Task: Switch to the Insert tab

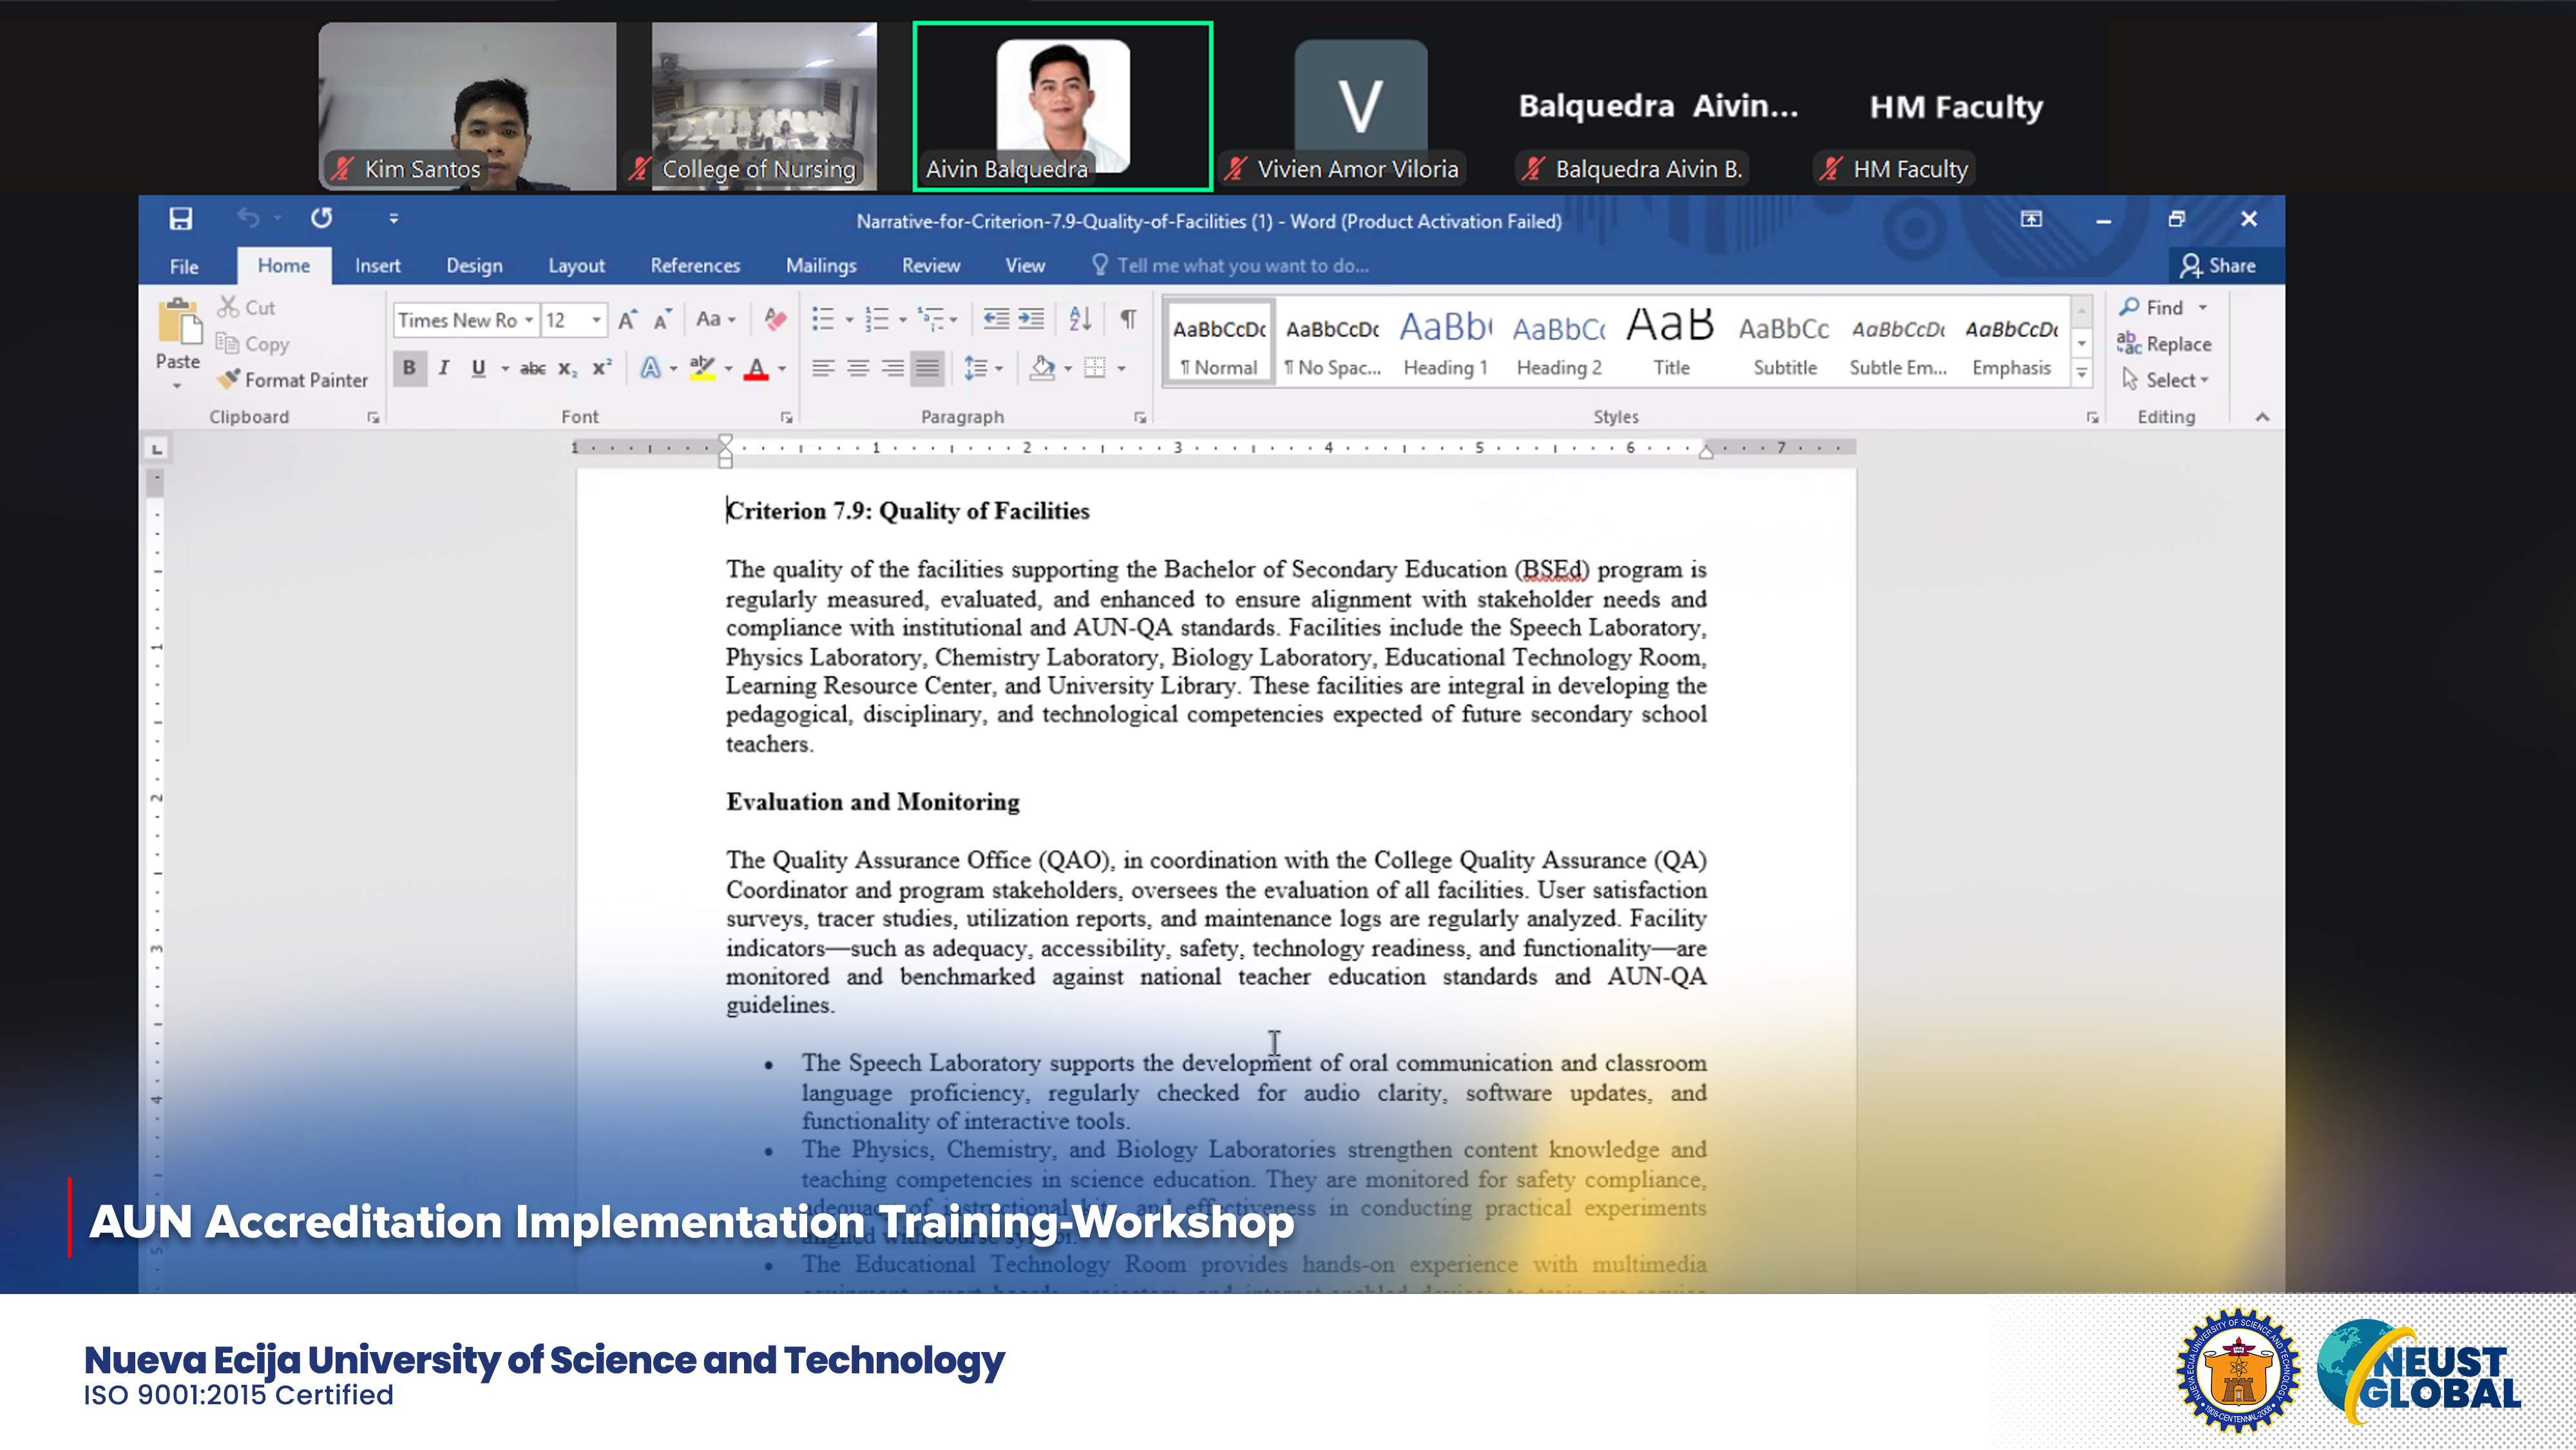Action: pyautogui.click(x=377, y=265)
